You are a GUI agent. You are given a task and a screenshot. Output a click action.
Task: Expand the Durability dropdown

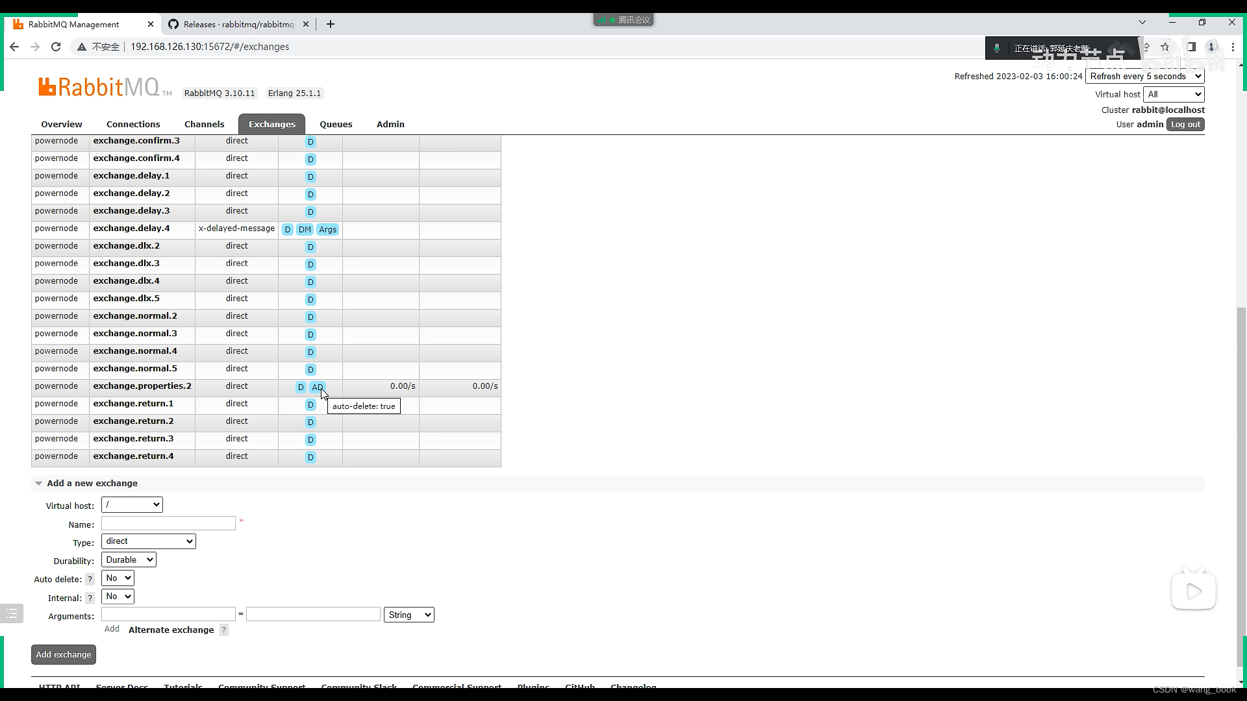click(x=129, y=560)
